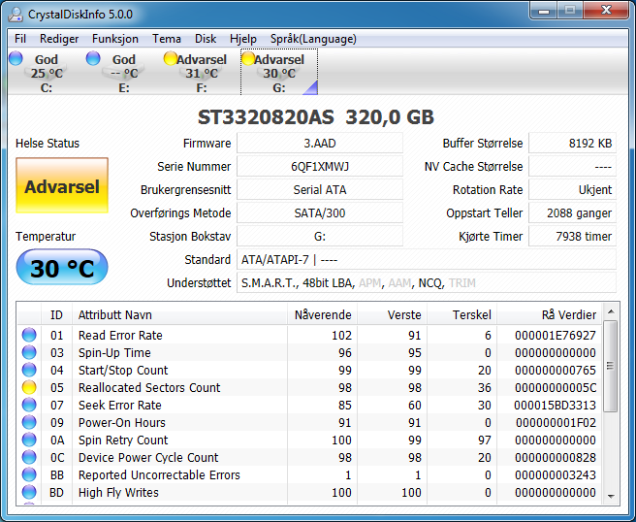Click status orb for Reported Uncorrectable Errors
This screenshot has width=636, height=522.
click(29, 474)
